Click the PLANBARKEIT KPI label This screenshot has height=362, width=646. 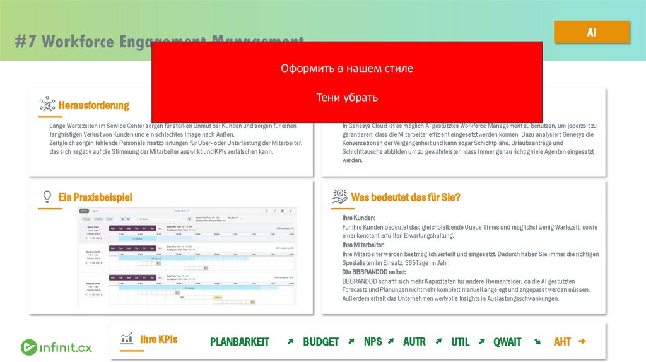point(239,342)
